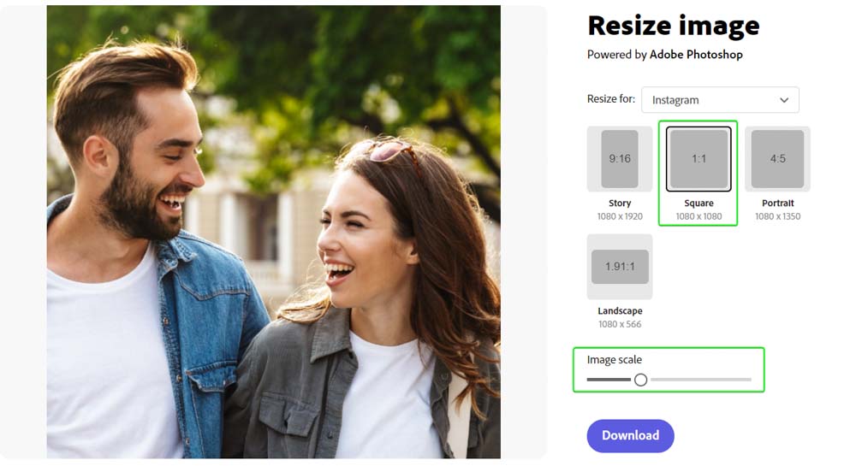Open the Adobe Photoshop link
This screenshot has width=856, height=466.
[696, 55]
